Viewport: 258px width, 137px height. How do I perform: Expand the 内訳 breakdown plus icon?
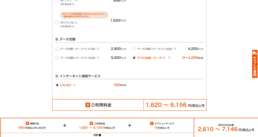coord(100,135)
